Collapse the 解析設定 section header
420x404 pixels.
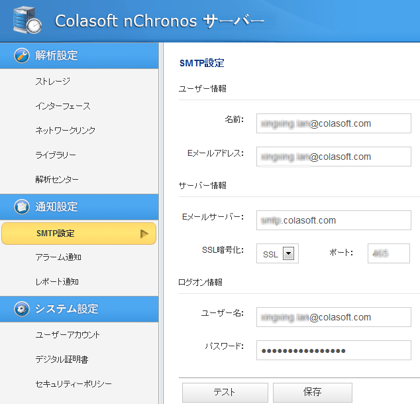[x=79, y=56]
